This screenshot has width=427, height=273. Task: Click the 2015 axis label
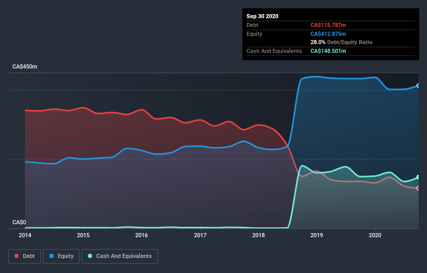(83, 235)
